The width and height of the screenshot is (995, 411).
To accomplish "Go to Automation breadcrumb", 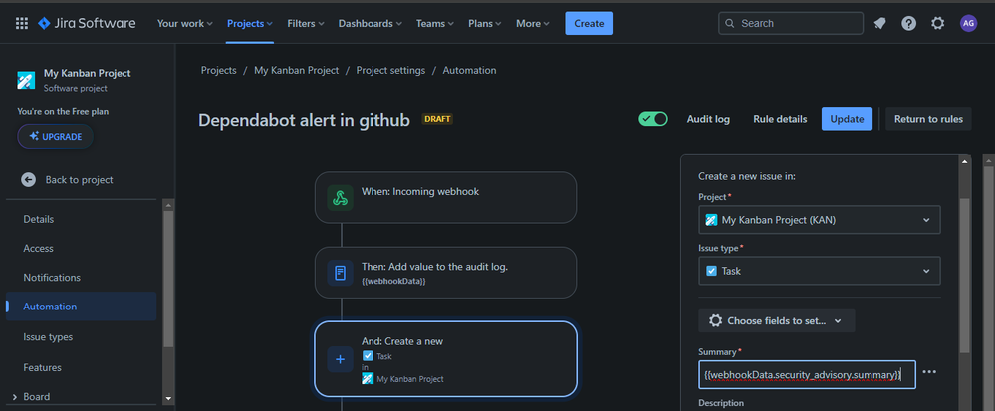I will (x=469, y=70).
